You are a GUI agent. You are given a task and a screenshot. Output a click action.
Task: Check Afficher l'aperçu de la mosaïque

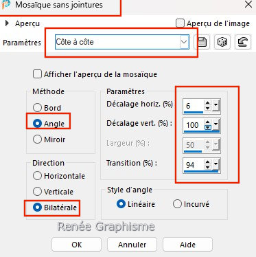tap(37, 74)
